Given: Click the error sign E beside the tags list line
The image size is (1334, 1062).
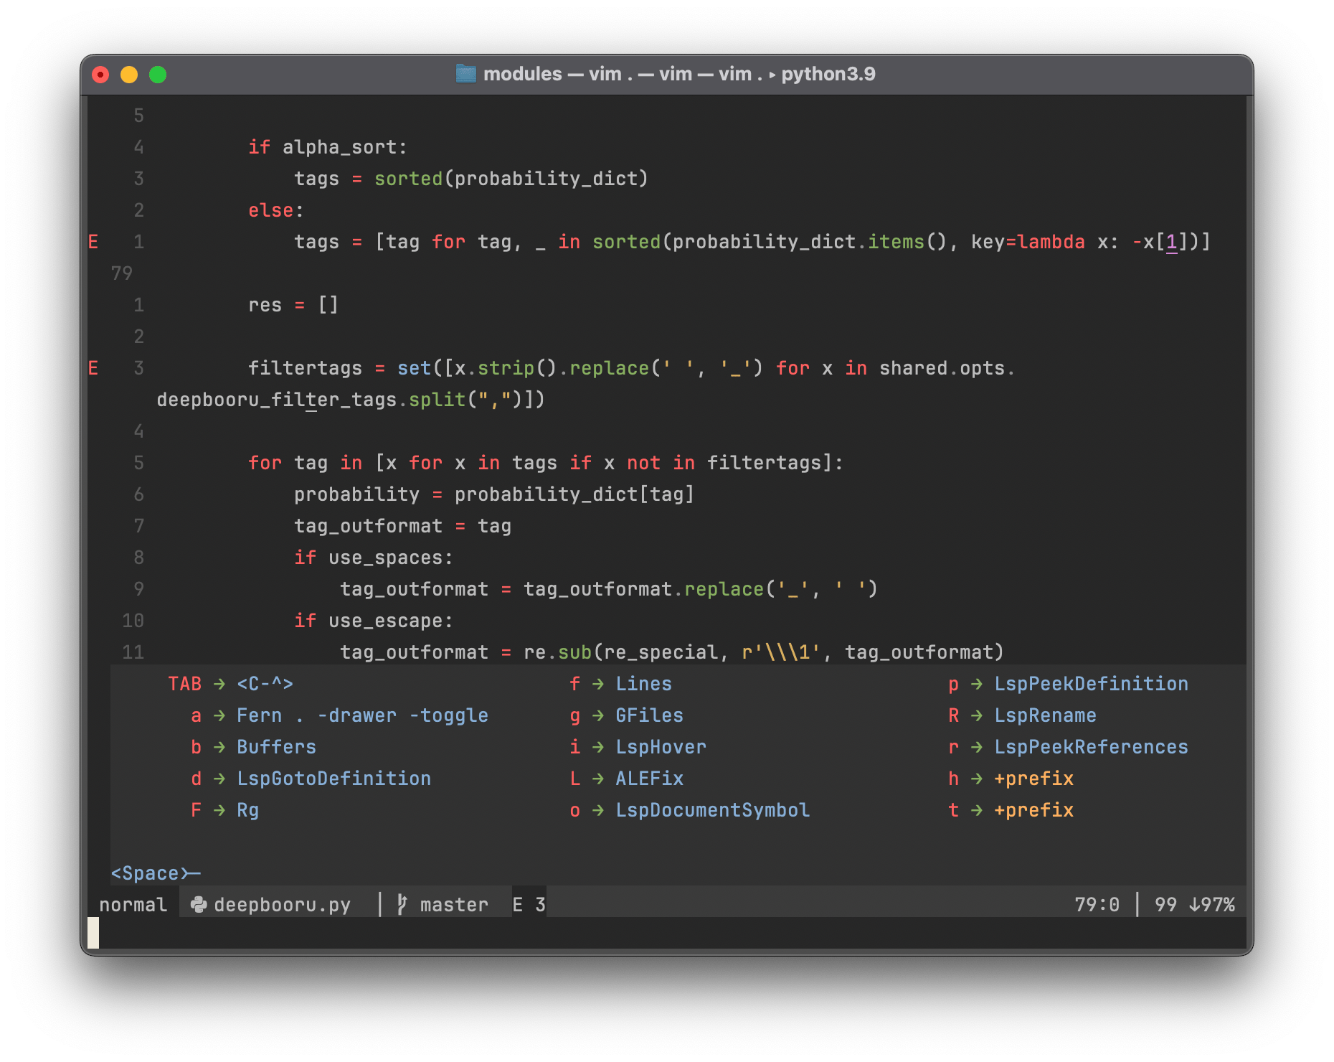Looking at the screenshot, I should point(93,242).
